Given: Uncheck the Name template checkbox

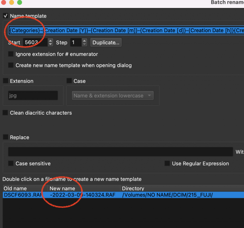Looking at the screenshot, I should point(6,16).
